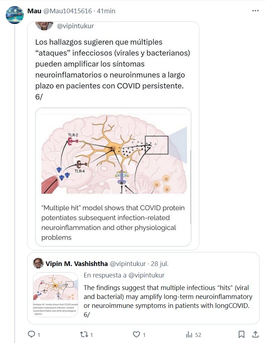Click Vipin M. Vashishtha's small avatar
The height and width of the screenshot is (343, 266).
tap(38, 264)
